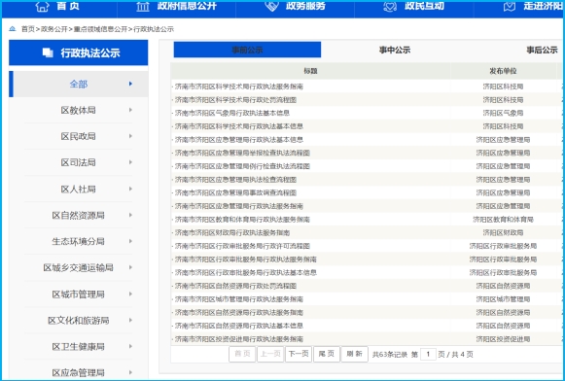Click 济阳区城市管理局 in the 发布单位 column
The width and height of the screenshot is (565, 381).
coord(503,299)
